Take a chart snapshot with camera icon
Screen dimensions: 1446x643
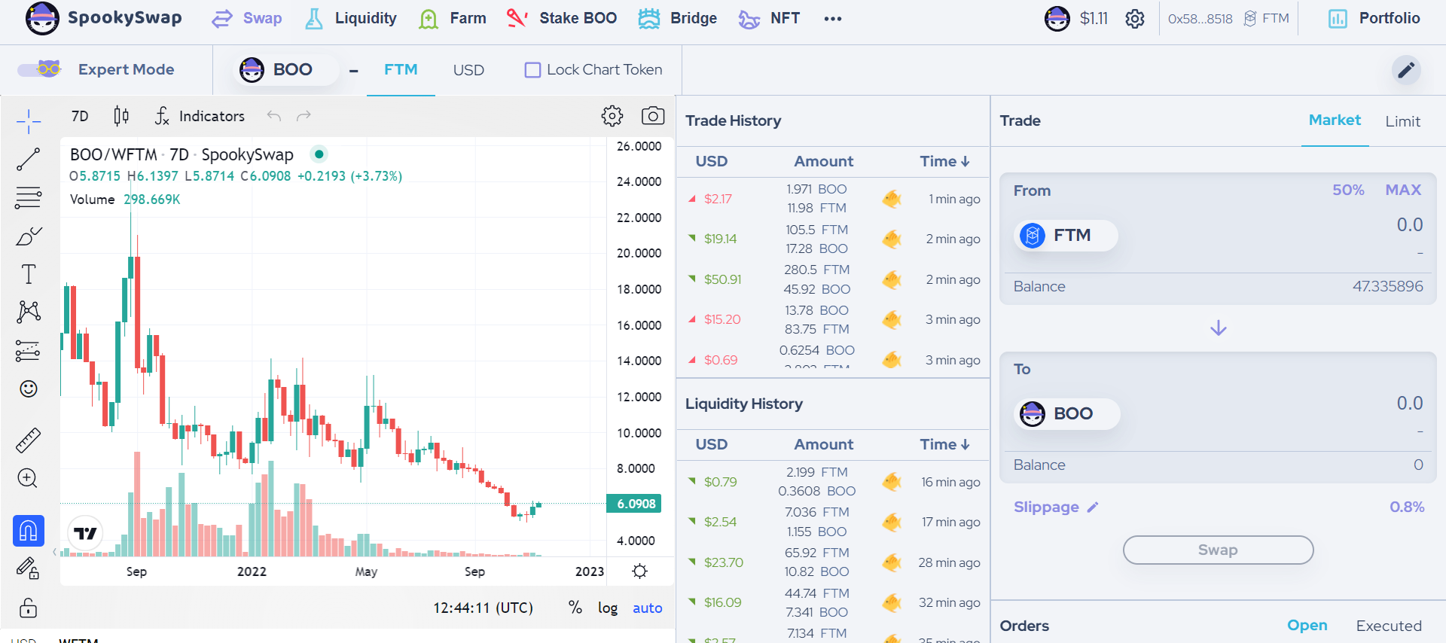pyautogui.click(x=653, y=116)
